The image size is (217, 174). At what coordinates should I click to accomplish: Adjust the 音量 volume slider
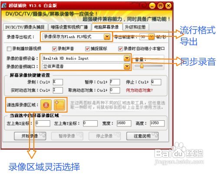142,66
